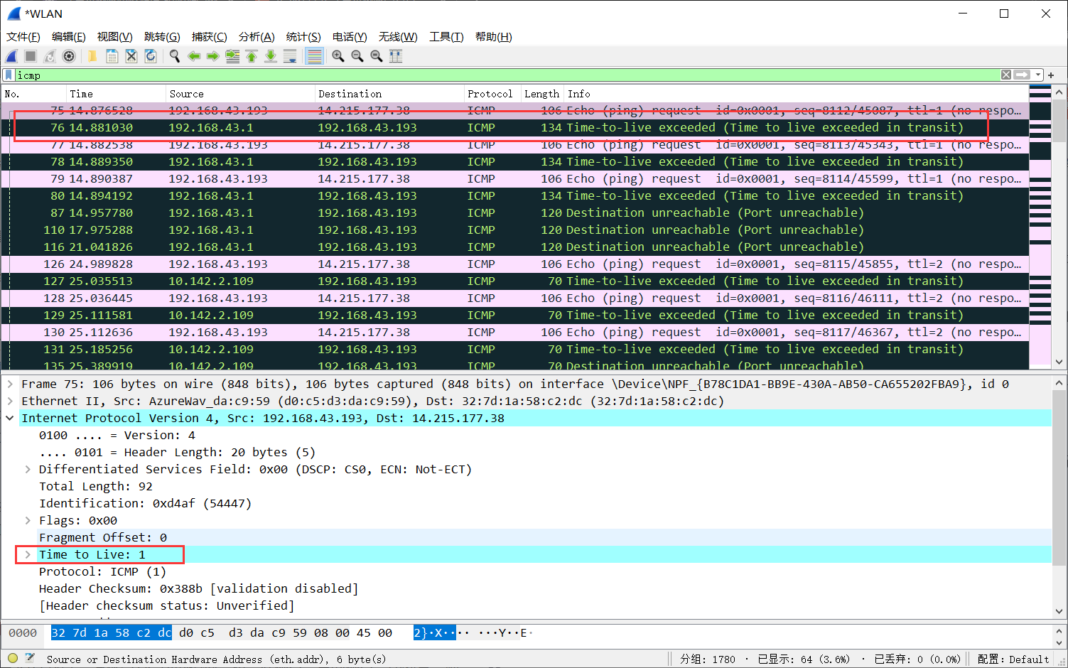Click the packet list minimap color strip
Viewport: 1068px width, 668px height.
[x=1040, y=227]
